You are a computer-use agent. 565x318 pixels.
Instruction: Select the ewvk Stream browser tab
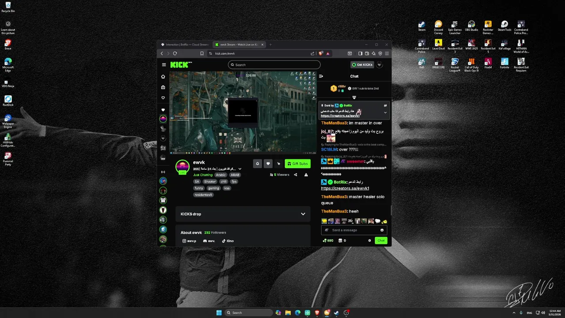pyautogui.click(x=238, y=45)
